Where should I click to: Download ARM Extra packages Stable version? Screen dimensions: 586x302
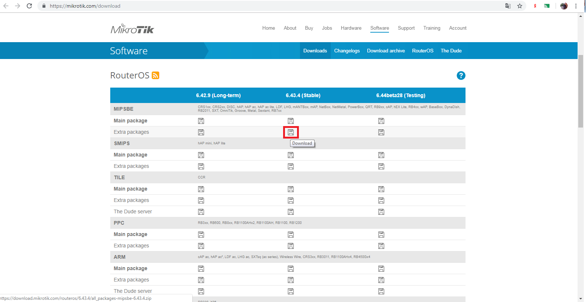[x=291, y=280]
